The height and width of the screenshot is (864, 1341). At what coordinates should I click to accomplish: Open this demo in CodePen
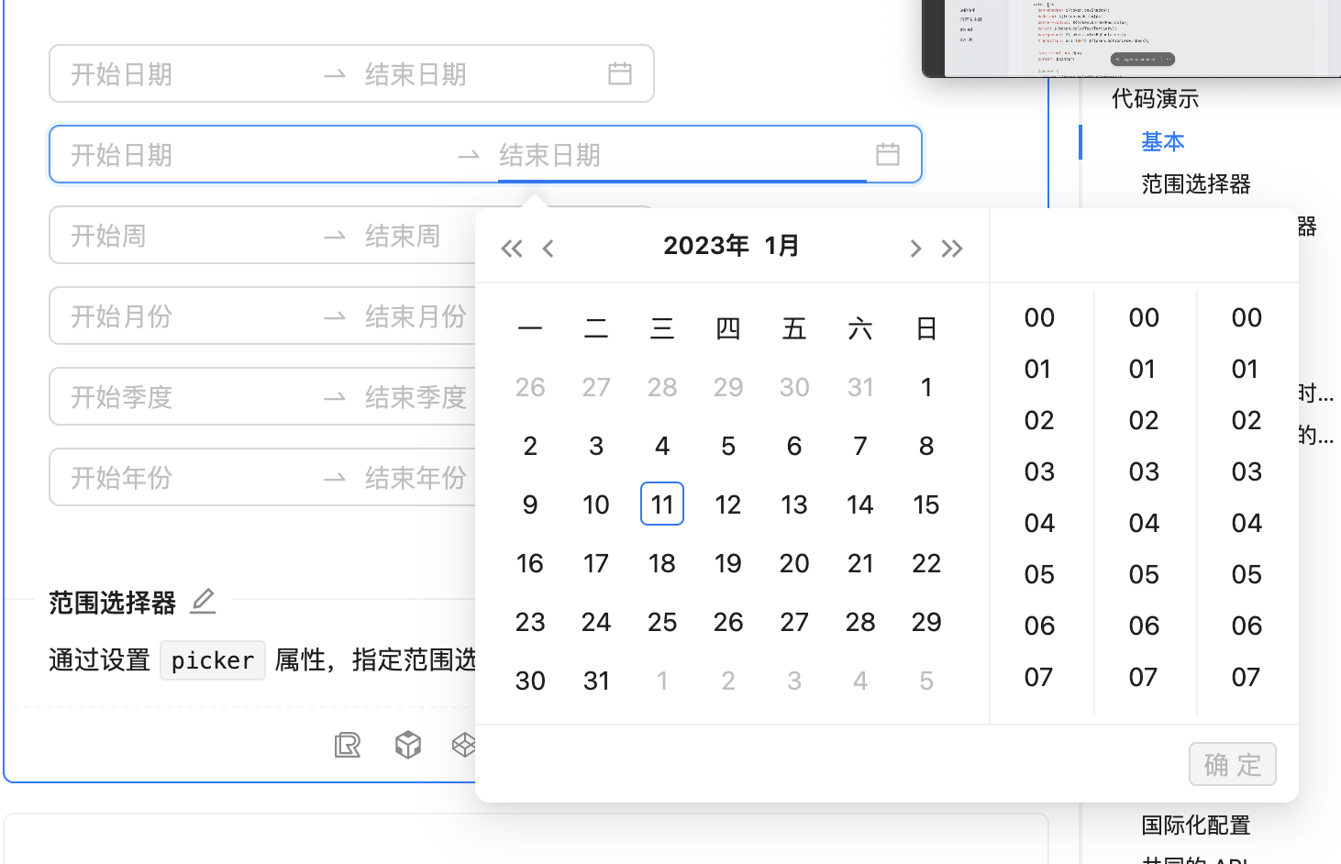tap(466, 745)
